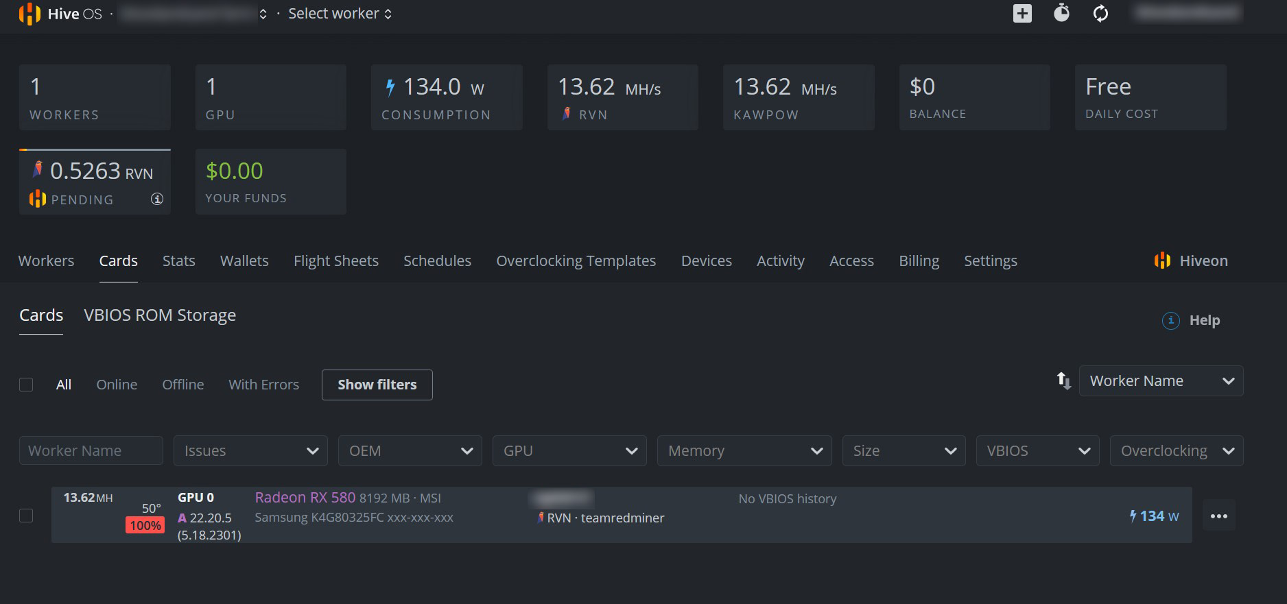Open the Billing tab
The width and height of the screenshot is (1287, 604).
click(x=919, y=261)
